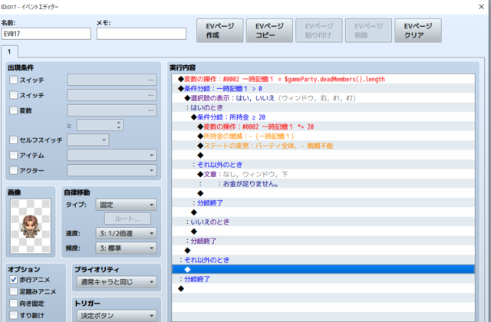Select the ステートの変更：パーティ全体 line
The image size is (491, 322).
(x=323, y=146)
